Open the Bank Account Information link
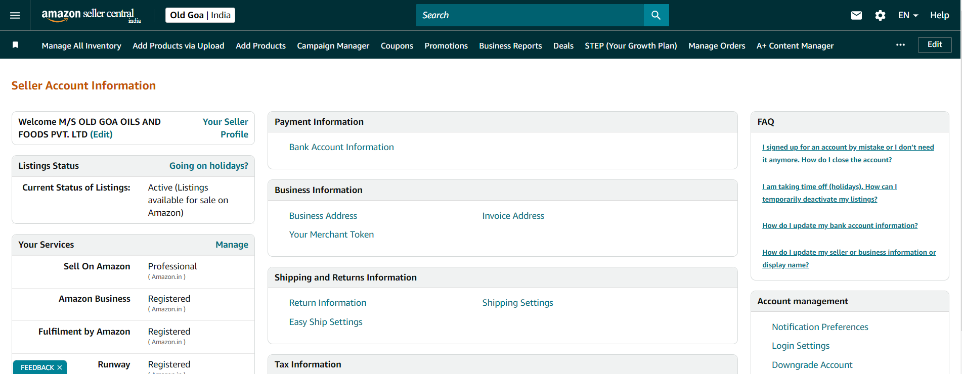Viewport: 962px width, 374px height. tap(341, 147)
